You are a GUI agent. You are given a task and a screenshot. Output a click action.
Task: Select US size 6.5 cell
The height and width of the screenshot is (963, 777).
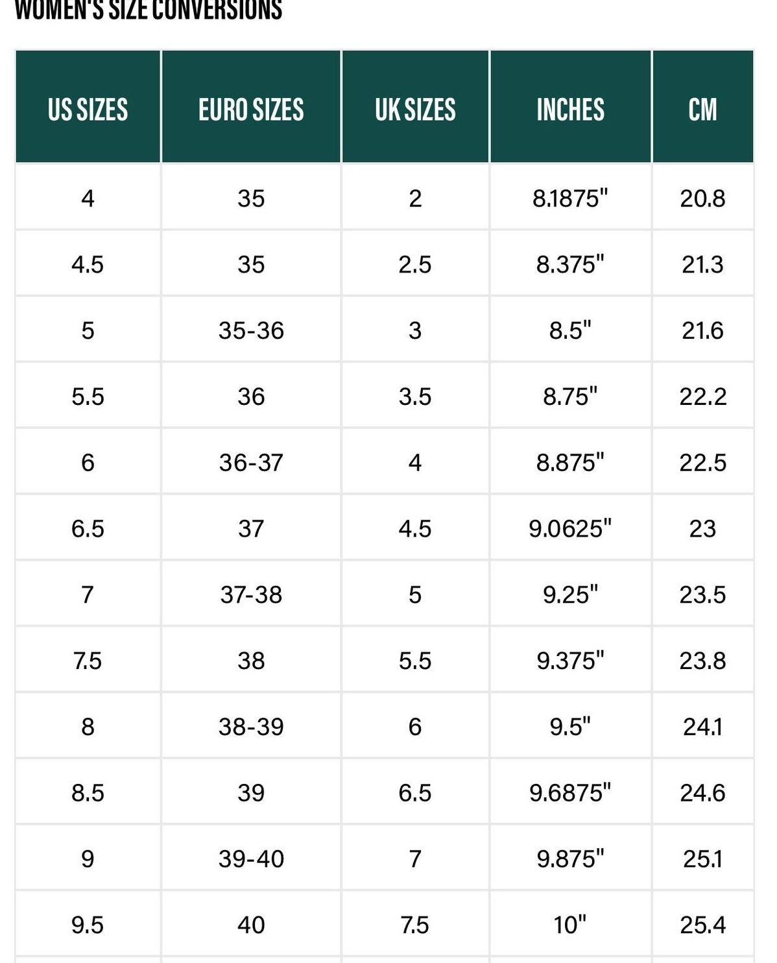[x=88, y=528]
